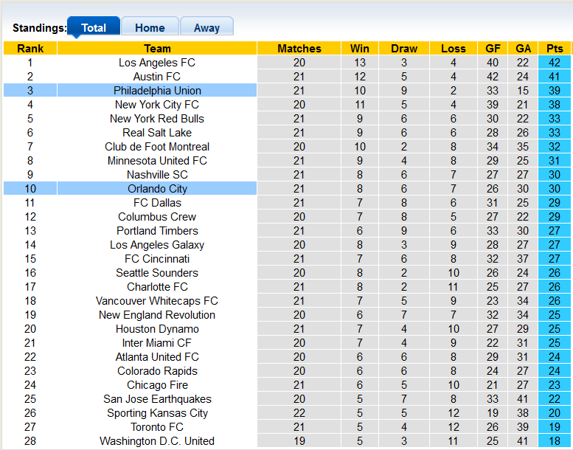Open the Home standings tab
This screenshot has height=450, width=573.
pos(150,28)
